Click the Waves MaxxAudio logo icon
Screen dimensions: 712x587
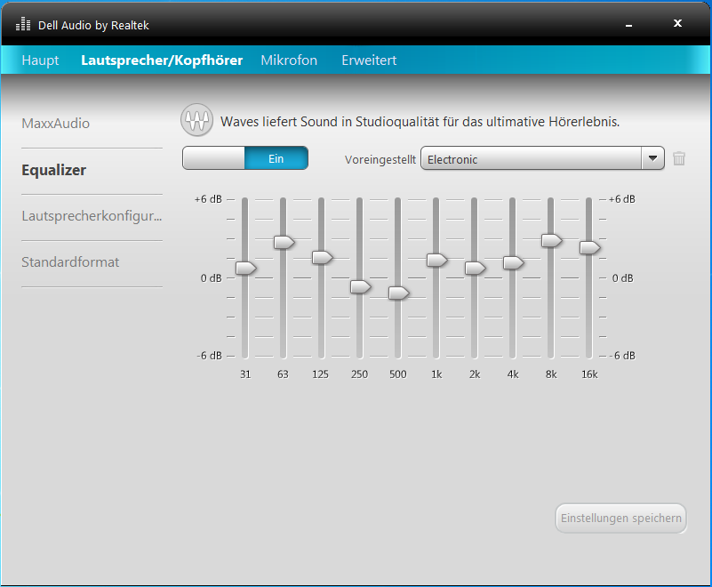tap(196, 120)
